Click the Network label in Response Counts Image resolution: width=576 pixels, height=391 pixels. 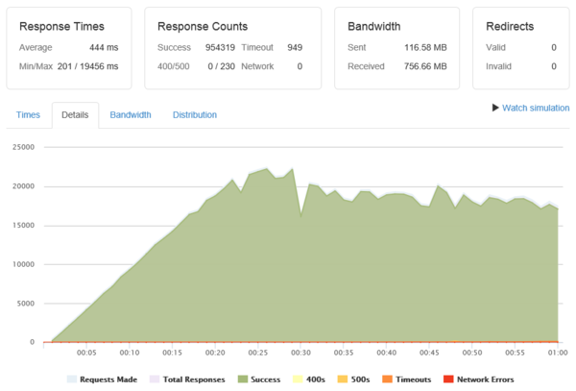tap(257, 66)
